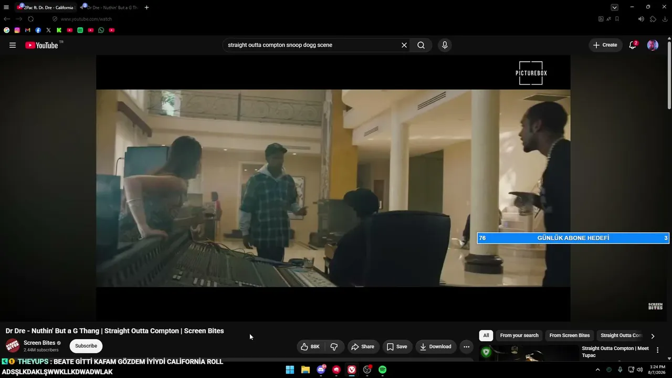The image size is (672, 378).
Task: Reload the current page
Action: (30, 19)
